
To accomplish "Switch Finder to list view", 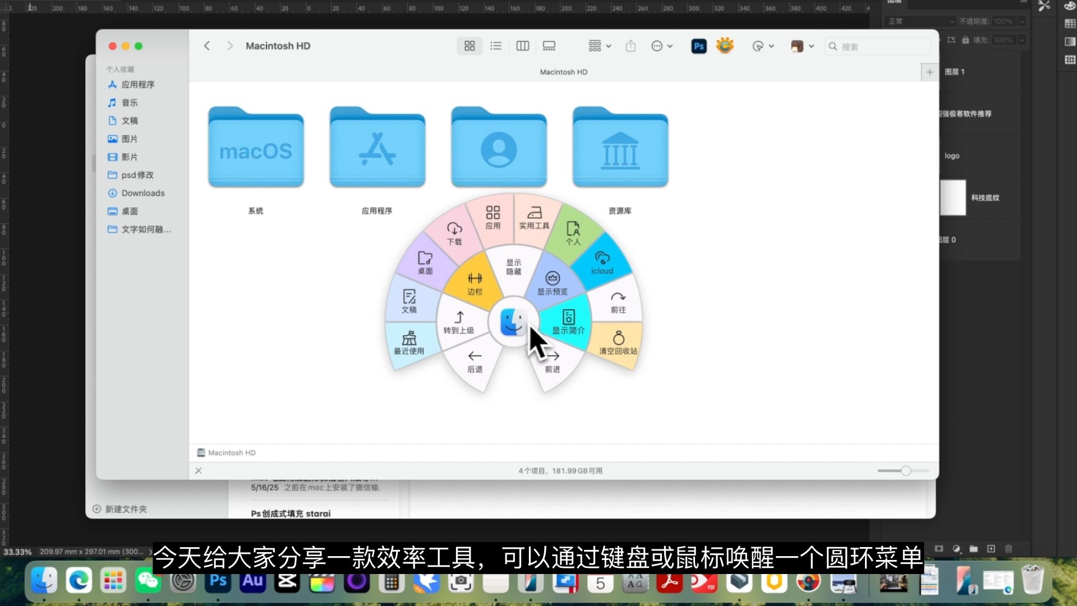I will coord(496,46).
